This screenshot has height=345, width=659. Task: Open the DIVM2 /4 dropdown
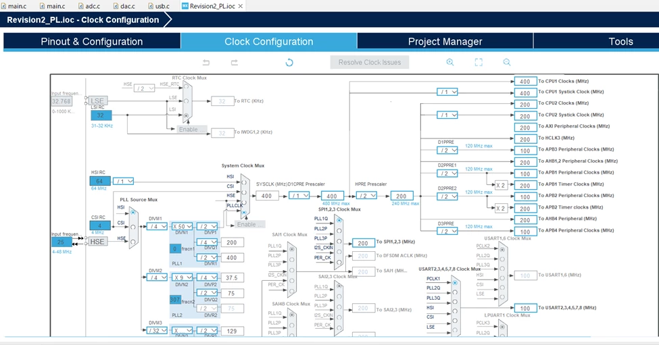tap(157, 277)
